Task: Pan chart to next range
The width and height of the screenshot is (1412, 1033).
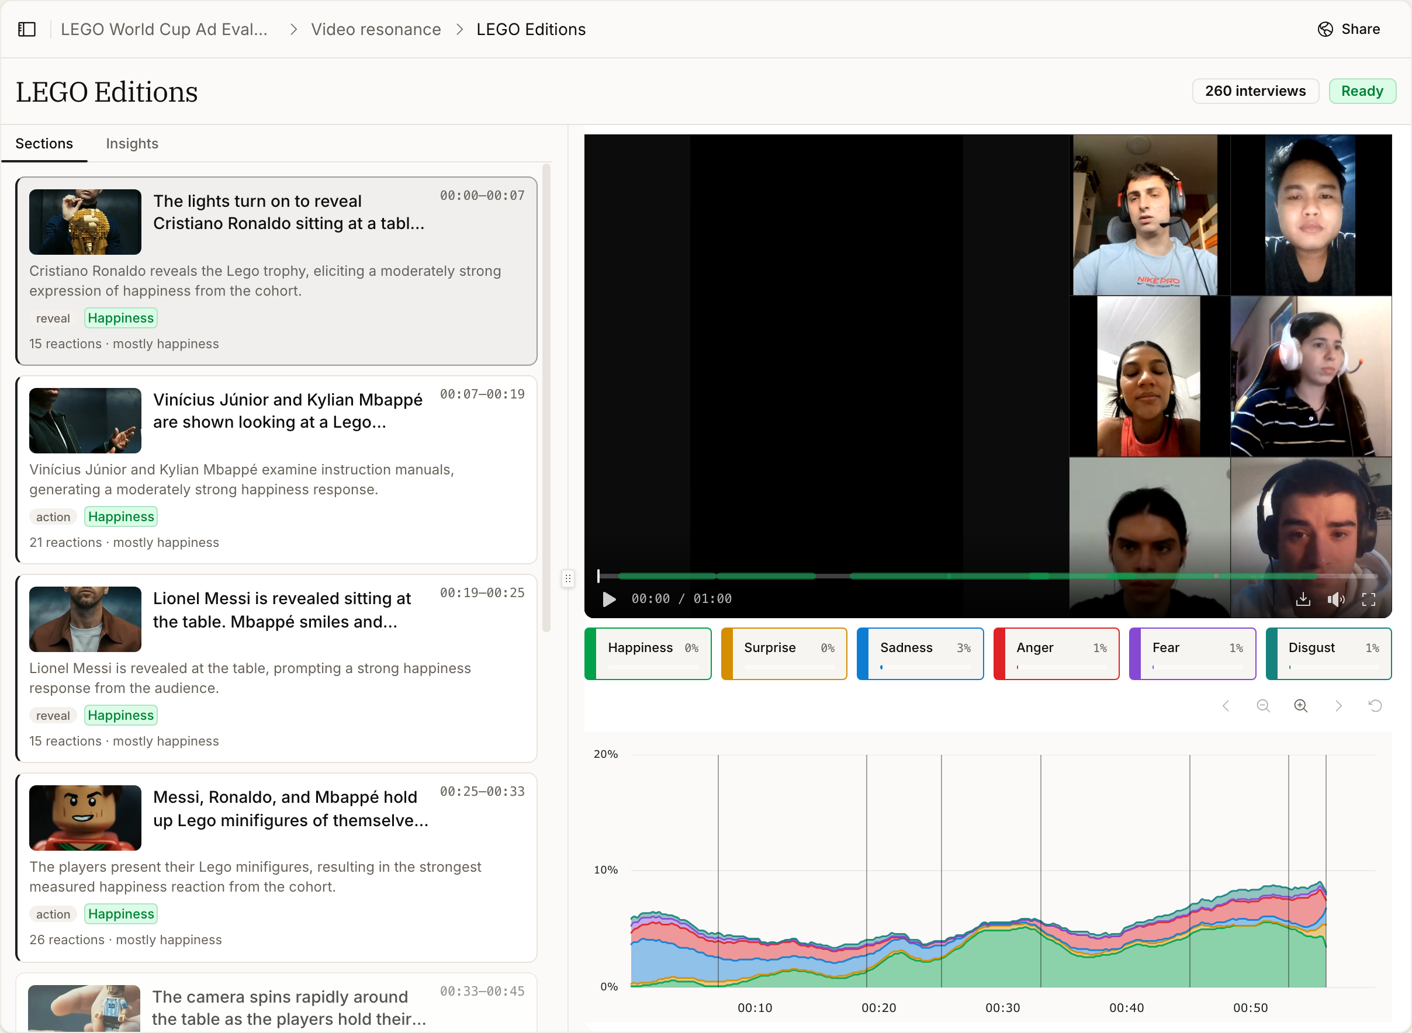Action: pyautogui.click(x=1338, y=705)
